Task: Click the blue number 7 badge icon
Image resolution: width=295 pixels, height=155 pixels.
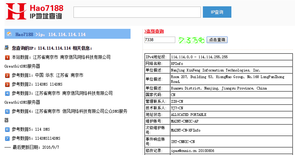Action: click(7, 138)
